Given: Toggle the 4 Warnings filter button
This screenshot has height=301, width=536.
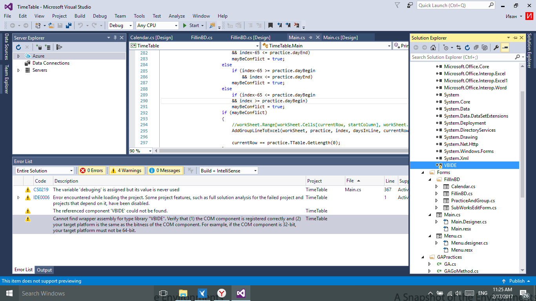Looking at the screenshot, I should click(x=126, y=170).
